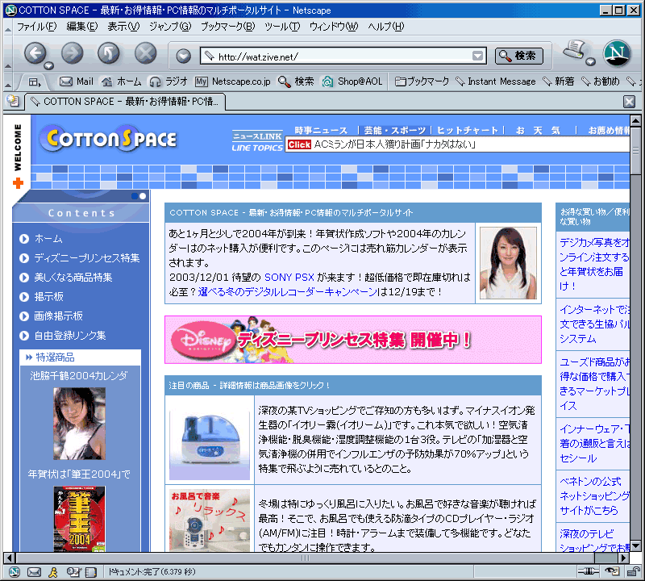This screenshot has height=581, width=645.
Task: Open the ウィンドウ(W) menu
Action: point(334,27)
